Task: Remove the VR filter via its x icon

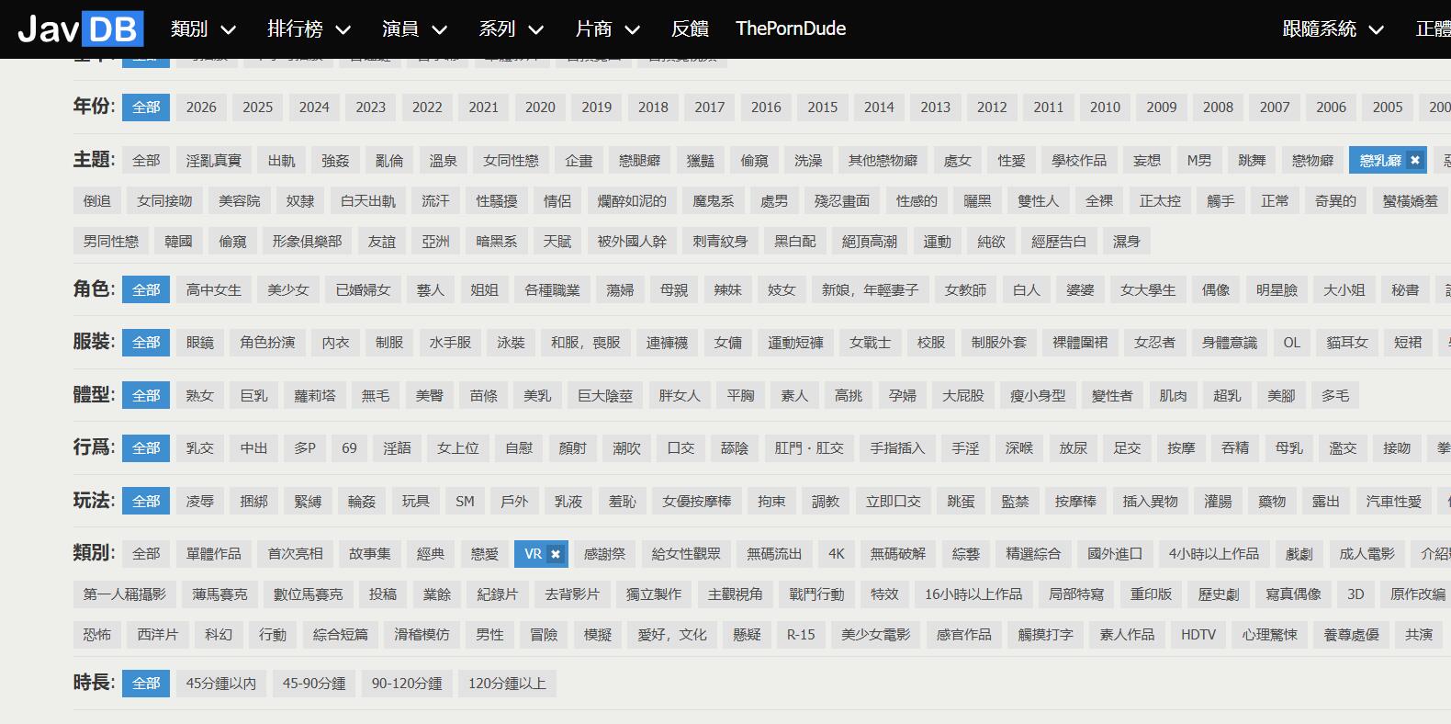Action: [555, 554]
